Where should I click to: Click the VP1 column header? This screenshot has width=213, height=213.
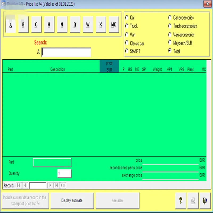coord(169,69)
